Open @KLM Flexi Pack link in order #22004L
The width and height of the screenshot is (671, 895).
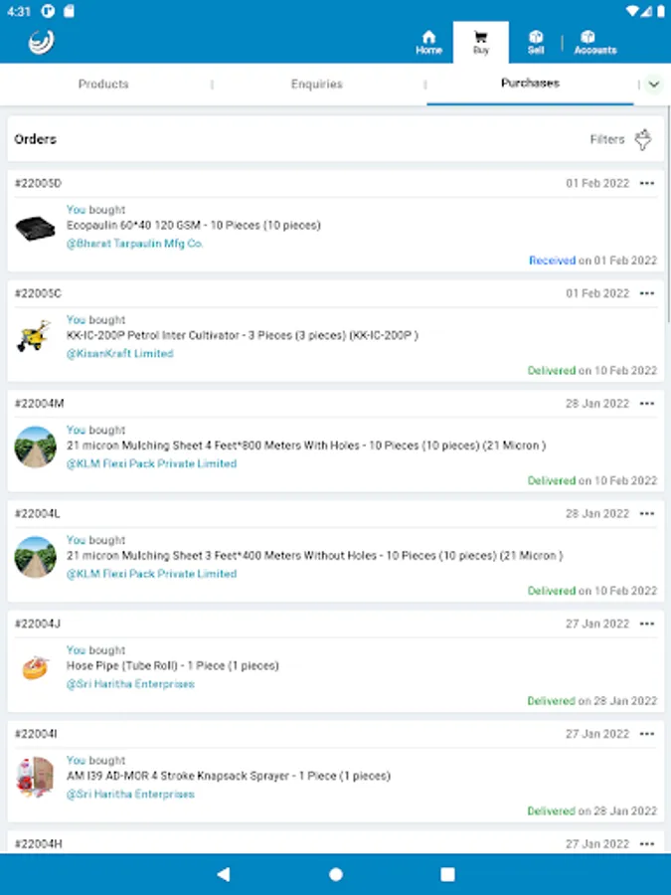pos(151,574)
